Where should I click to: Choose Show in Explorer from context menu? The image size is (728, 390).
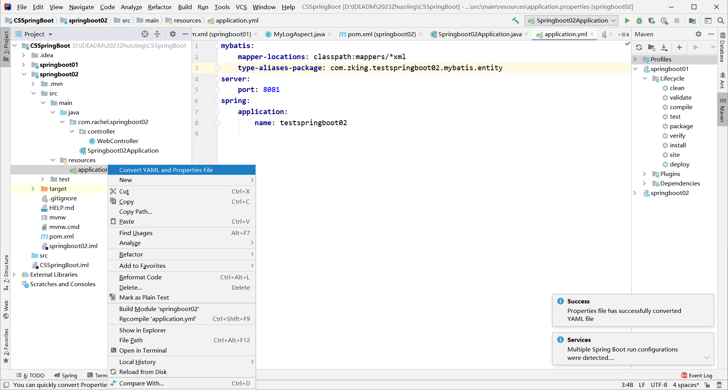pos(182,330)
